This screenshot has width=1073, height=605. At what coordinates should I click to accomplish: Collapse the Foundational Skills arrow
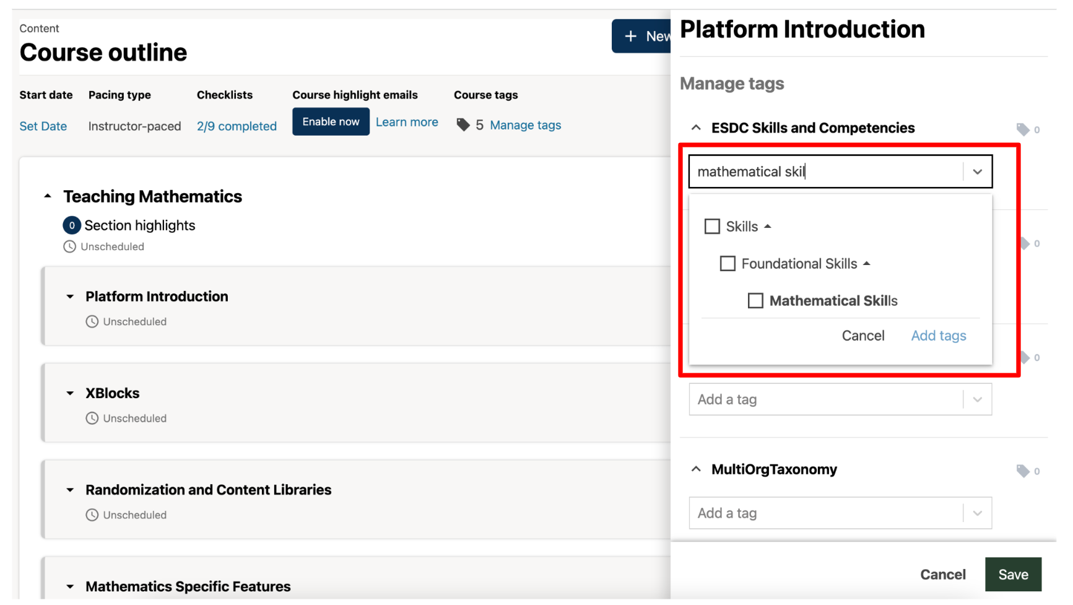tap(867, 264)
